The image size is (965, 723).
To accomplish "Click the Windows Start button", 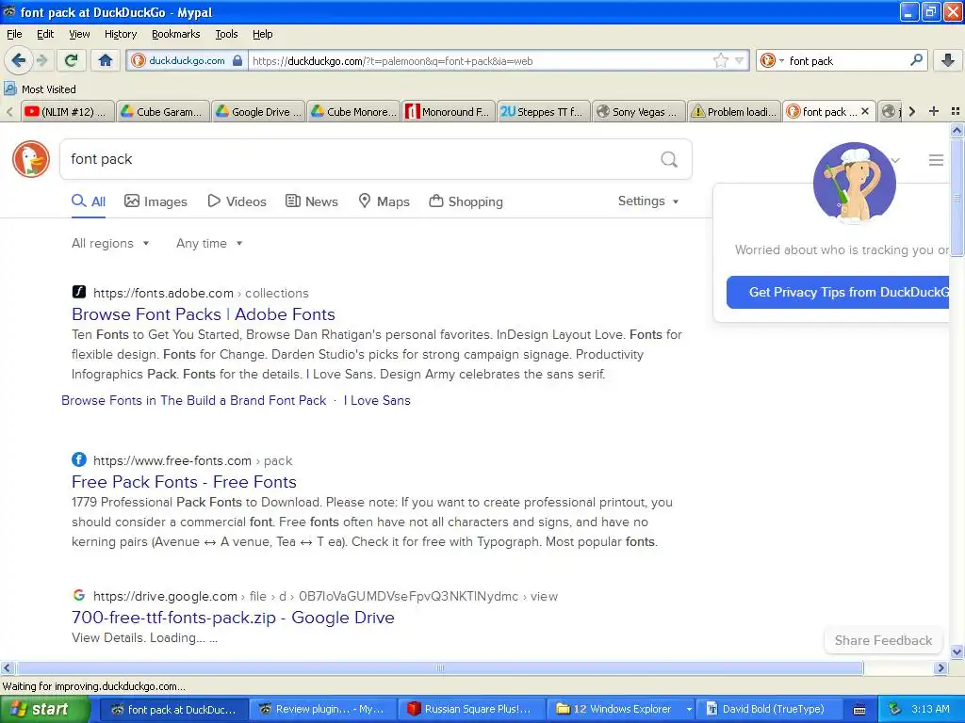I will [x=45, y=710].
